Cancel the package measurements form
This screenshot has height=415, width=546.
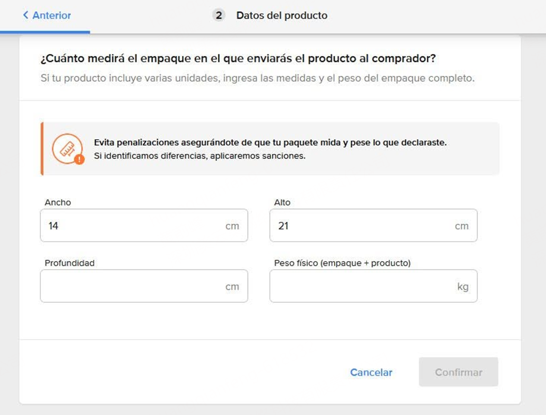click(371, 372)
